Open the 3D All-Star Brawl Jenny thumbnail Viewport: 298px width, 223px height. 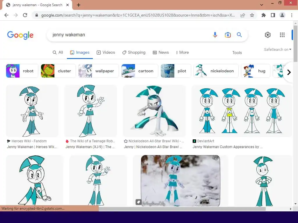pos(154,111)
